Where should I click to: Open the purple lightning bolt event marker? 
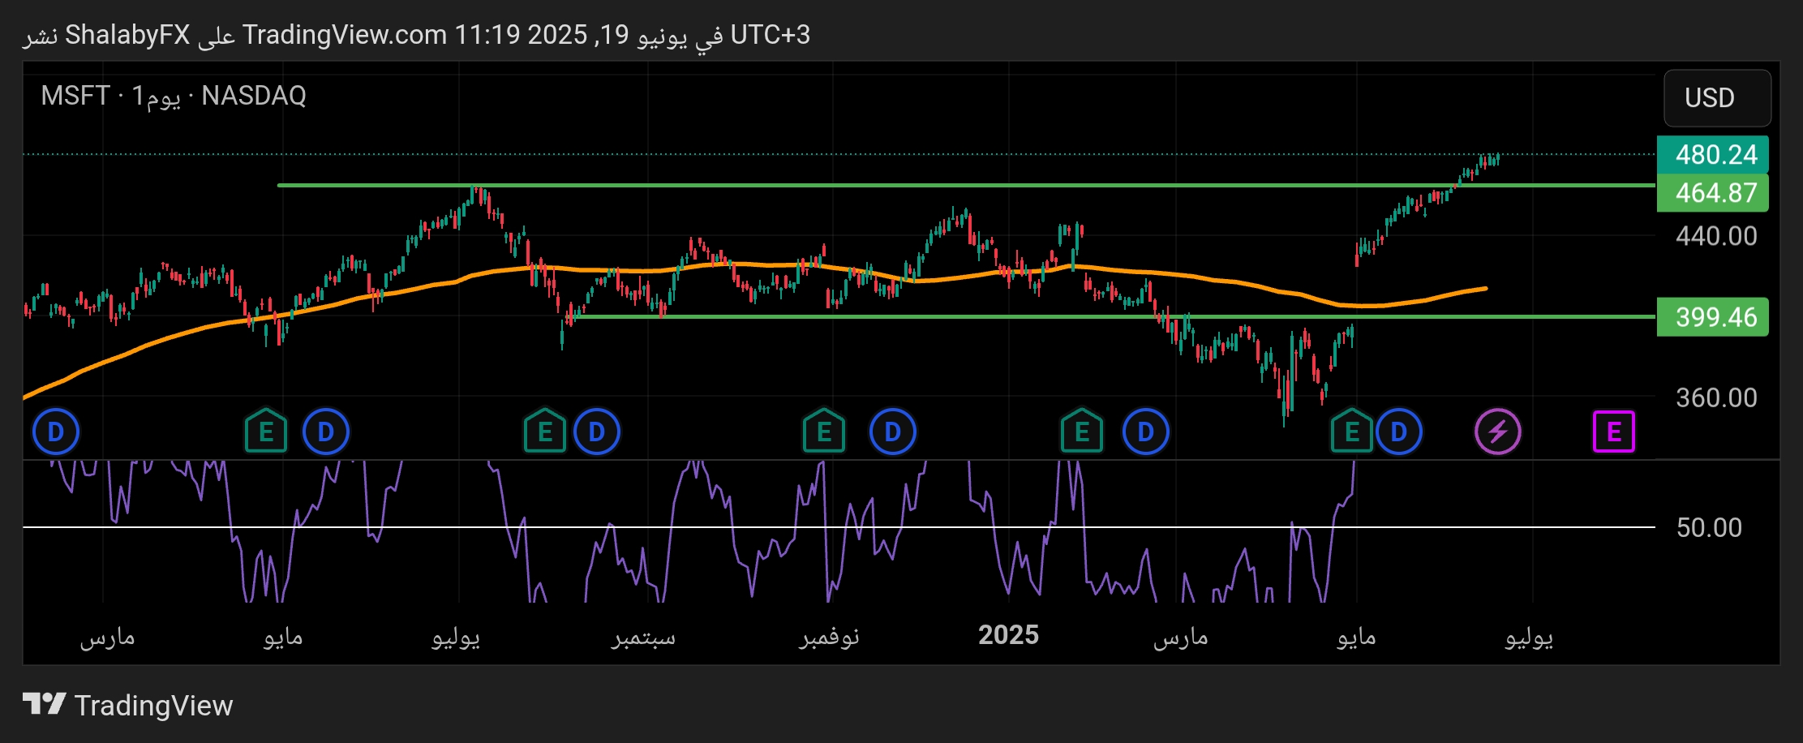pos(1498,432)
